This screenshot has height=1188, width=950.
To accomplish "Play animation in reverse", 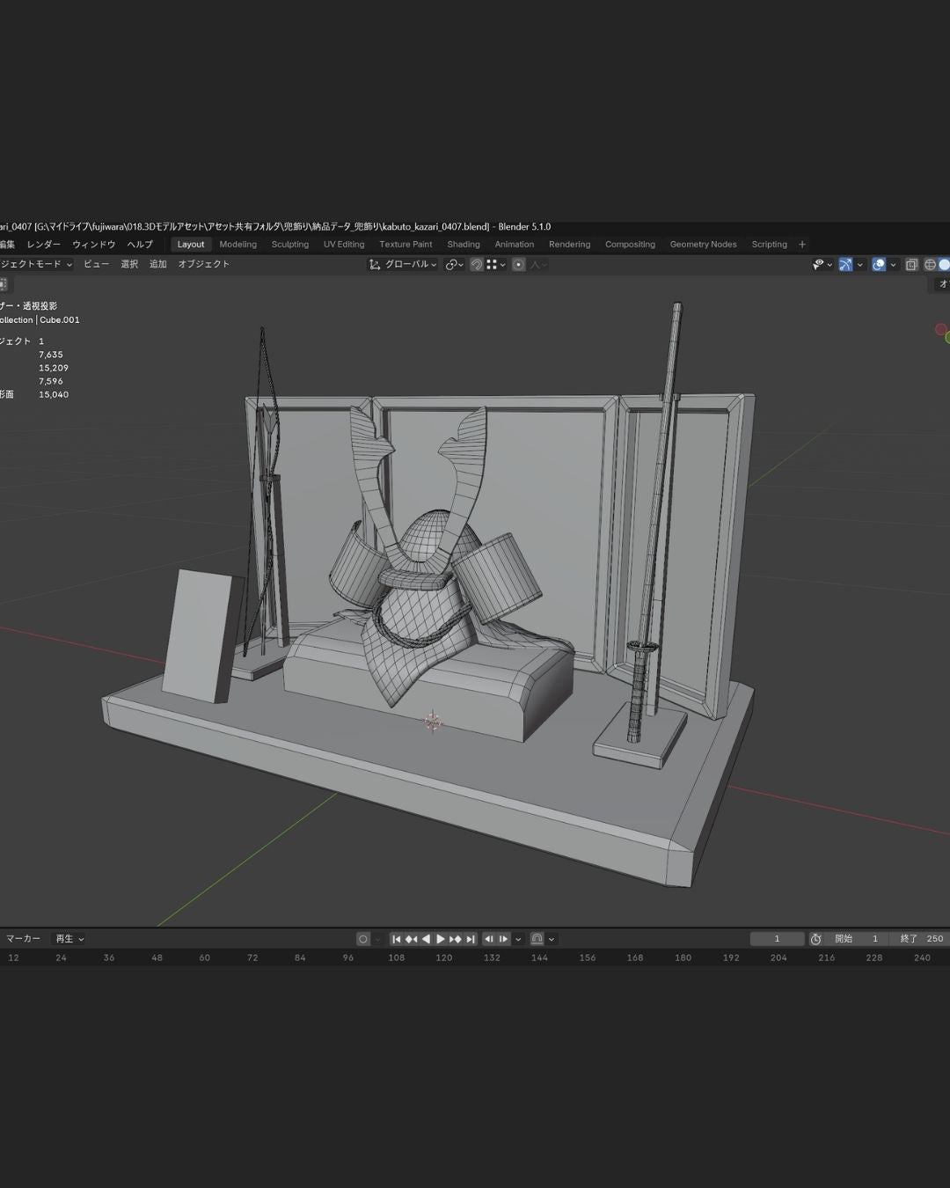I will pyautogui.click(x=426, y=939).
